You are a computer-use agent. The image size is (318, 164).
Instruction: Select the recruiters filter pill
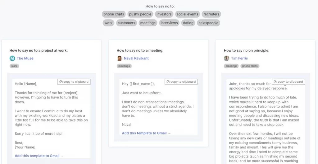211,14
